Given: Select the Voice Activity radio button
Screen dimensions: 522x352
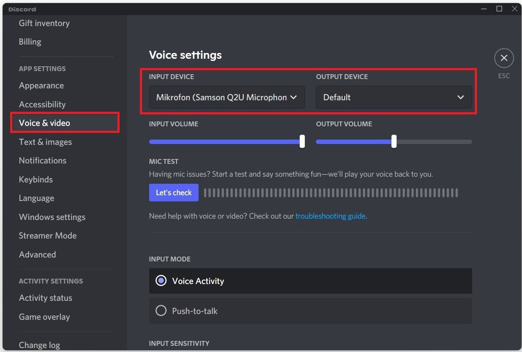Looking at the screenshot, I should click(x=161, y=281).
